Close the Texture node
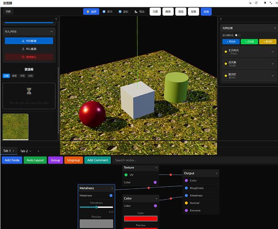Image resolution: width=278 pixels, height=229 pixels. click(x=156, y=168)
